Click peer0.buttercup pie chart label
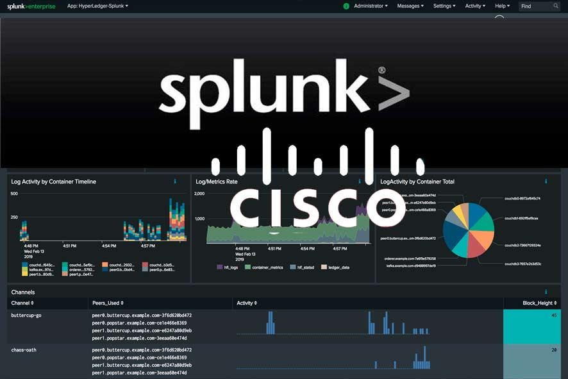Screen dimensions: 568x379 (408, 239)
